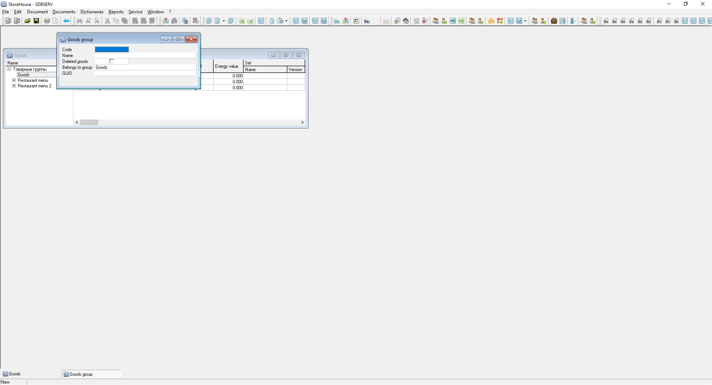The height and width of the screenshot is (385, 712).
Task: Click the binoculars find icon
Action: click(x=79, y=21)
